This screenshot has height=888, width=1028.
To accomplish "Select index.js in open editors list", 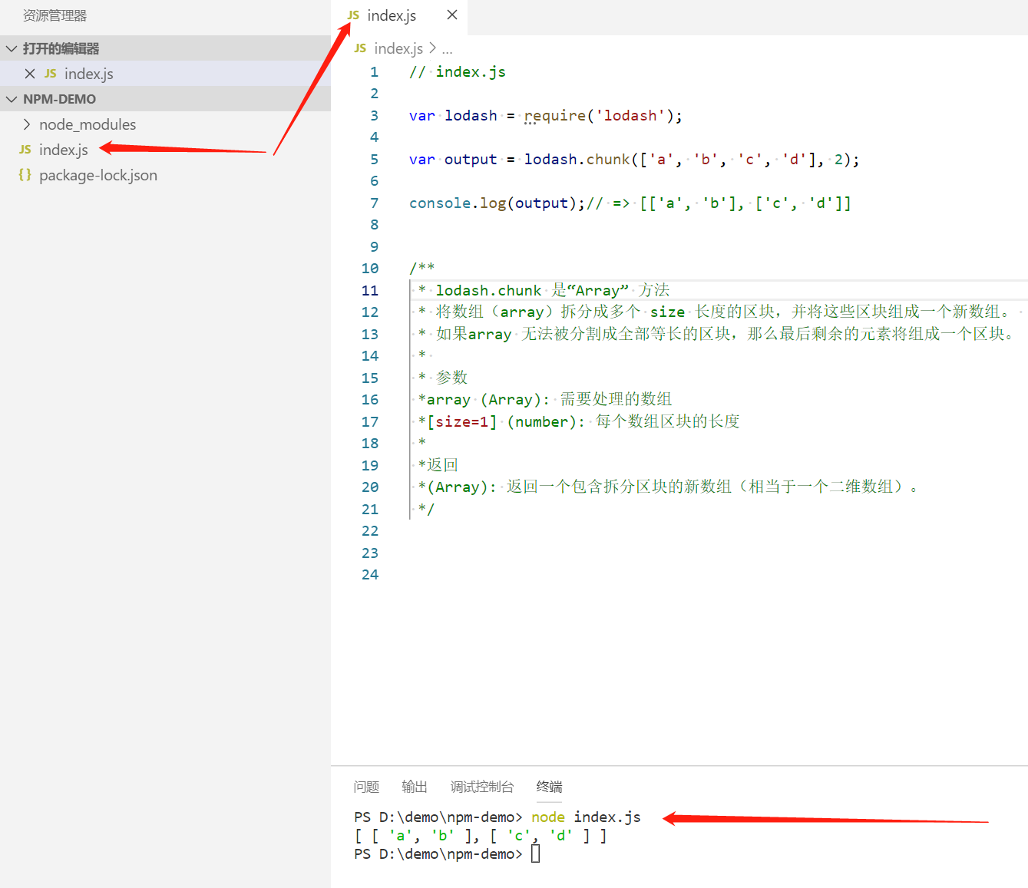I will [x=89, y=74].
